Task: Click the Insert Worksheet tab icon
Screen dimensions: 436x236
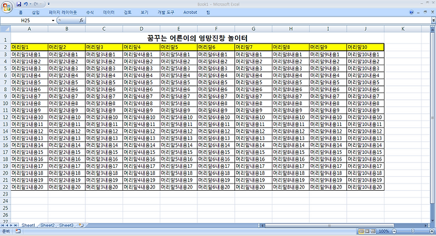Action: pyautogui.click(x=81, y=225)
